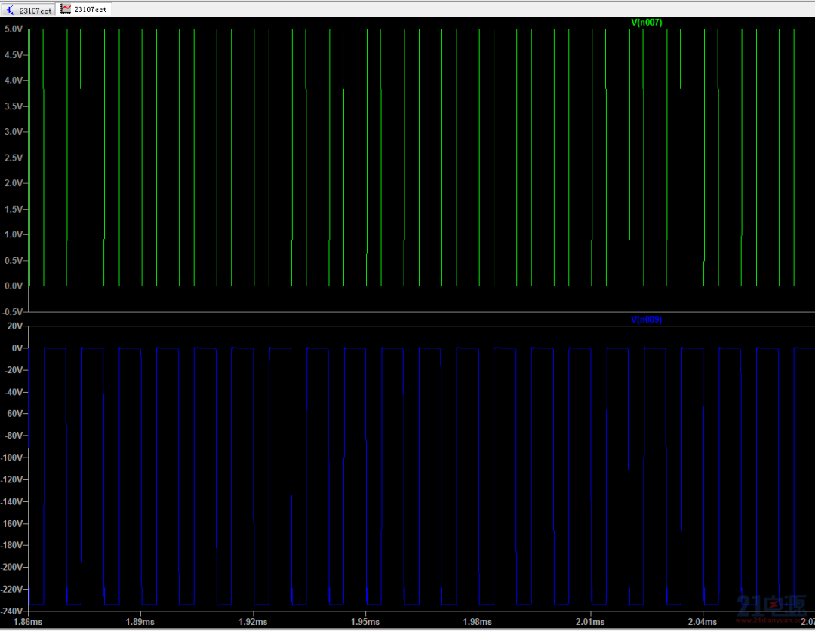This screenshot has width=815, height=631.
Task: Click the 1.0V axis label
Action: pyautogui.click(x=13, y=234)
